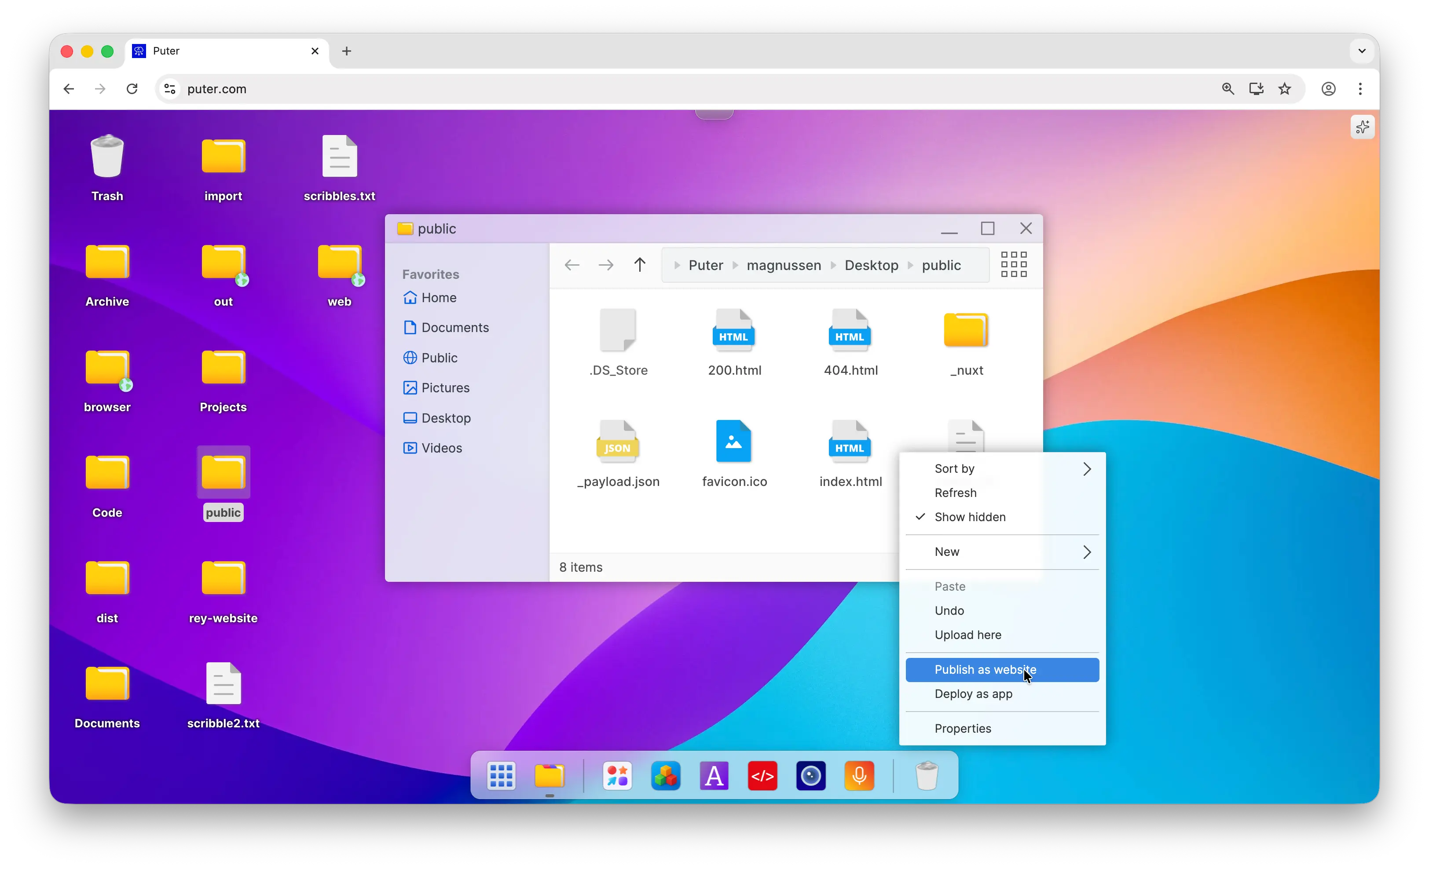Click the browser bookmark star
This screenshot has width=1429, height=869.
click(1285, 89)
